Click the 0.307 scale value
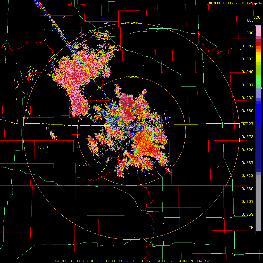Viewport: 263px width, 263px height. point(248,201)
